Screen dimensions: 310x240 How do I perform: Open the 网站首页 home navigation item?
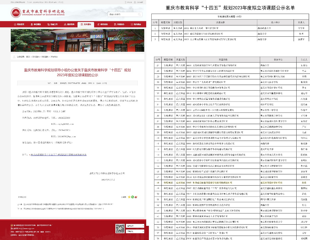(19, 24)
